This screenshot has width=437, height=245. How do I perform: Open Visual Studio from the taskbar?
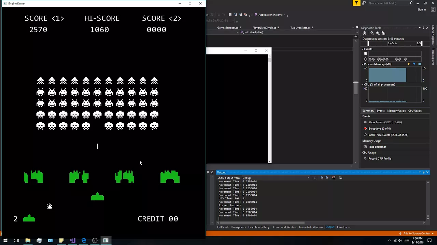(72, 241)
